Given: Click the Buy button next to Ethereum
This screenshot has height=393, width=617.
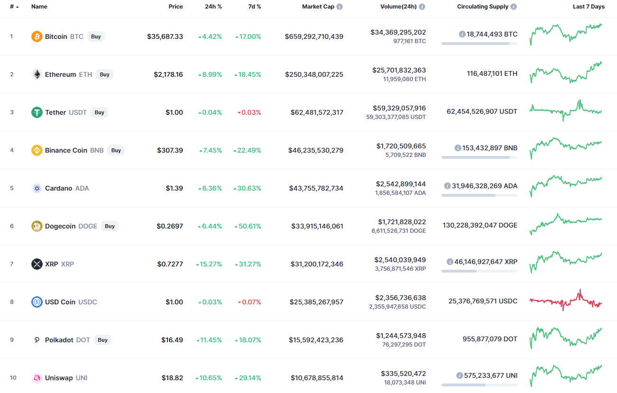Looking at the screenshot, I should click(105, 74).
